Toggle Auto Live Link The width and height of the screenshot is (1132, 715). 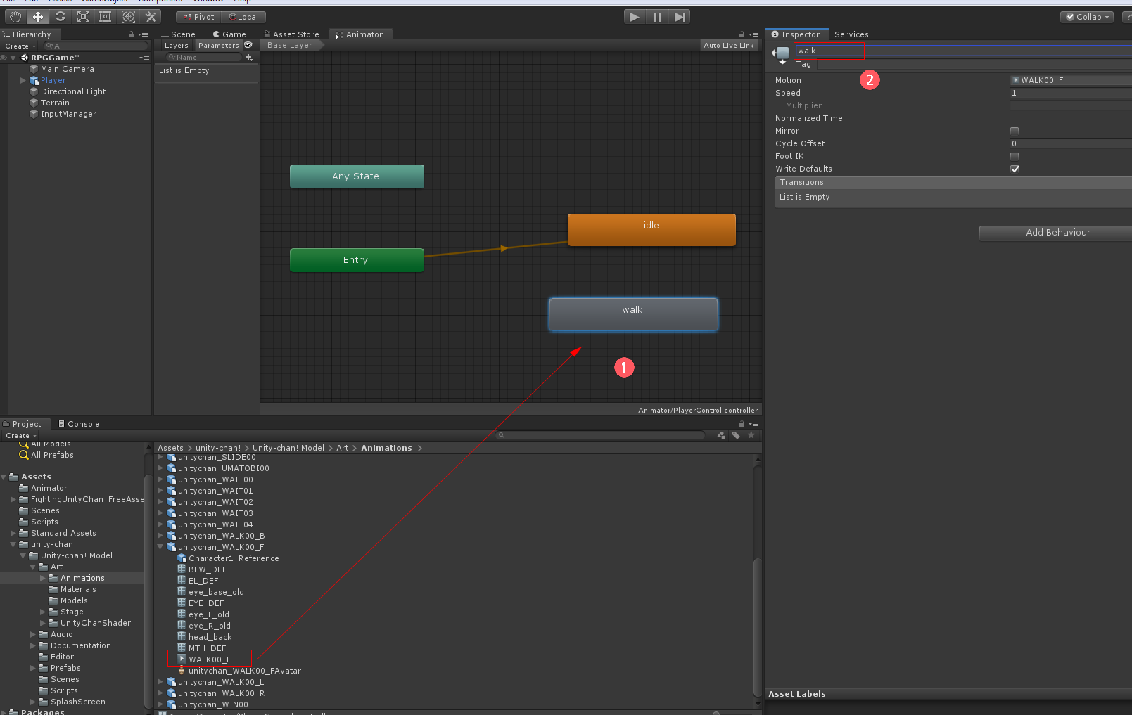(x=728, y=45)
